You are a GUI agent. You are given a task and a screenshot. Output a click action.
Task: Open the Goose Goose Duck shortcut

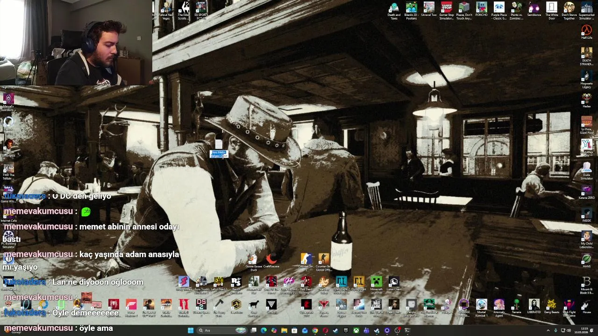(254, 262)
